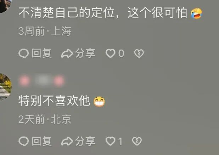Click the like count 1 on the Beijing comment
The image size is (219, 155).
[x=120, y=141]
